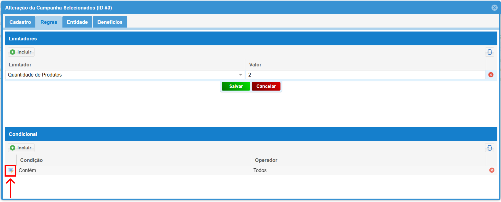Refresh the Condicional list

coord(489,148)
